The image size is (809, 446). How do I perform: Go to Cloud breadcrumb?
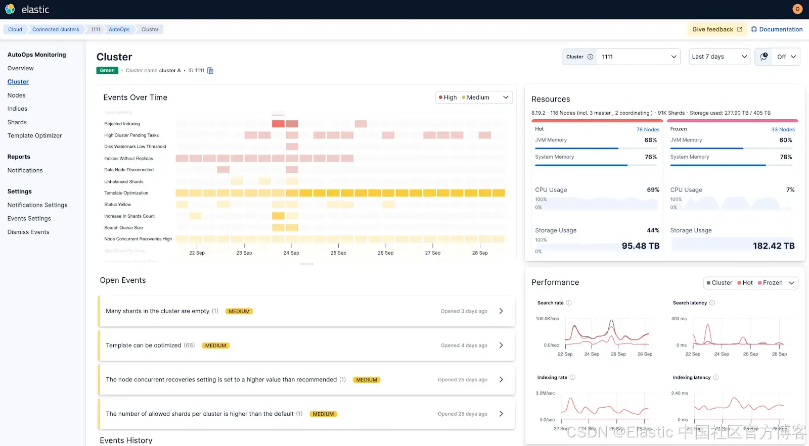(x=15, y=29)
